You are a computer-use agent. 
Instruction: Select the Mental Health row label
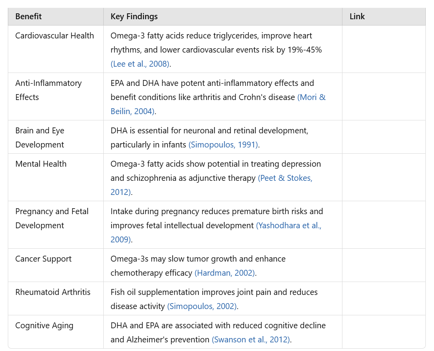(41, 164)
